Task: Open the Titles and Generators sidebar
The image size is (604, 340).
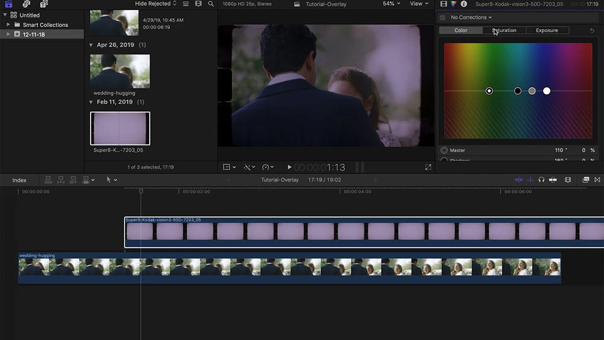Action: pos(44,4)
